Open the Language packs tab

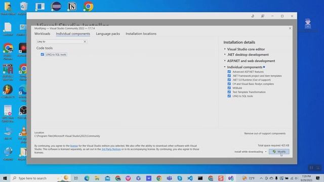[x=108, y=34]
